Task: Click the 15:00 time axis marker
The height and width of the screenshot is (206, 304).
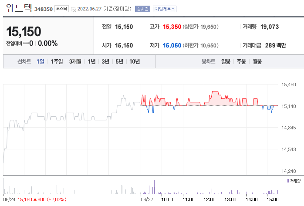Action: click(273, 199)
